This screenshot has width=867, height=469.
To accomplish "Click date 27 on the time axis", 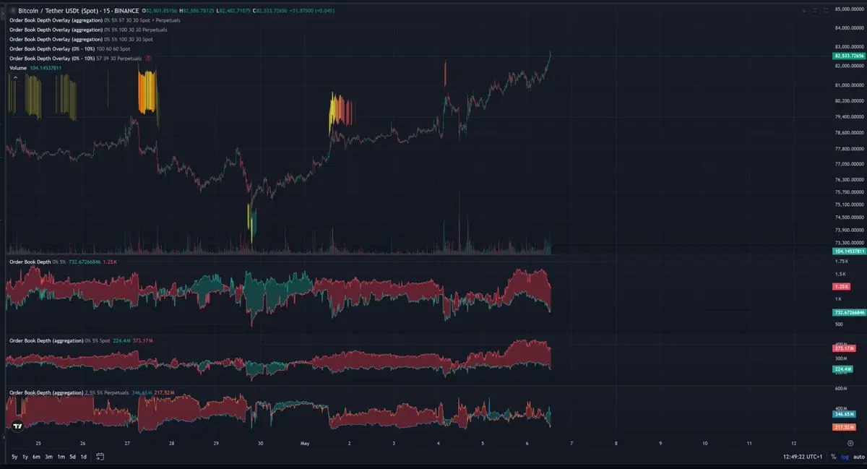I will tap(127, 442).
